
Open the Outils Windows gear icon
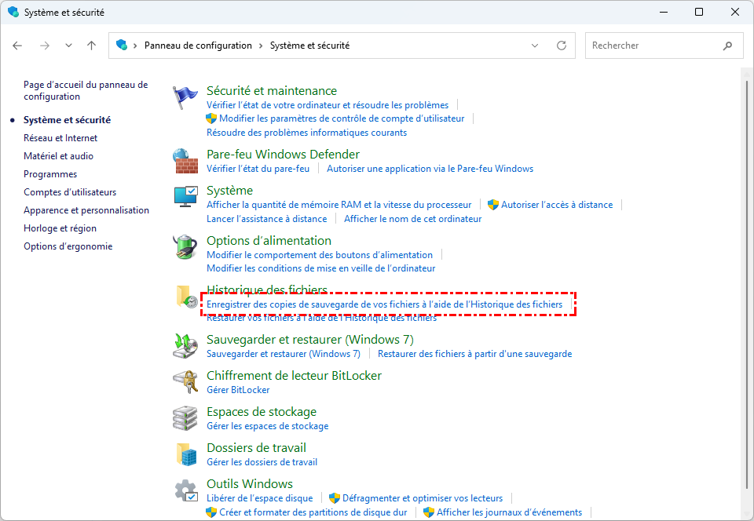pos(186,490)
